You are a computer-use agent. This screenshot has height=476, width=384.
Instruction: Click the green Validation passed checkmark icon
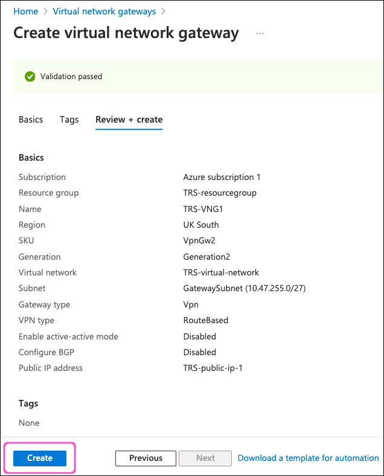pos(30,77)
